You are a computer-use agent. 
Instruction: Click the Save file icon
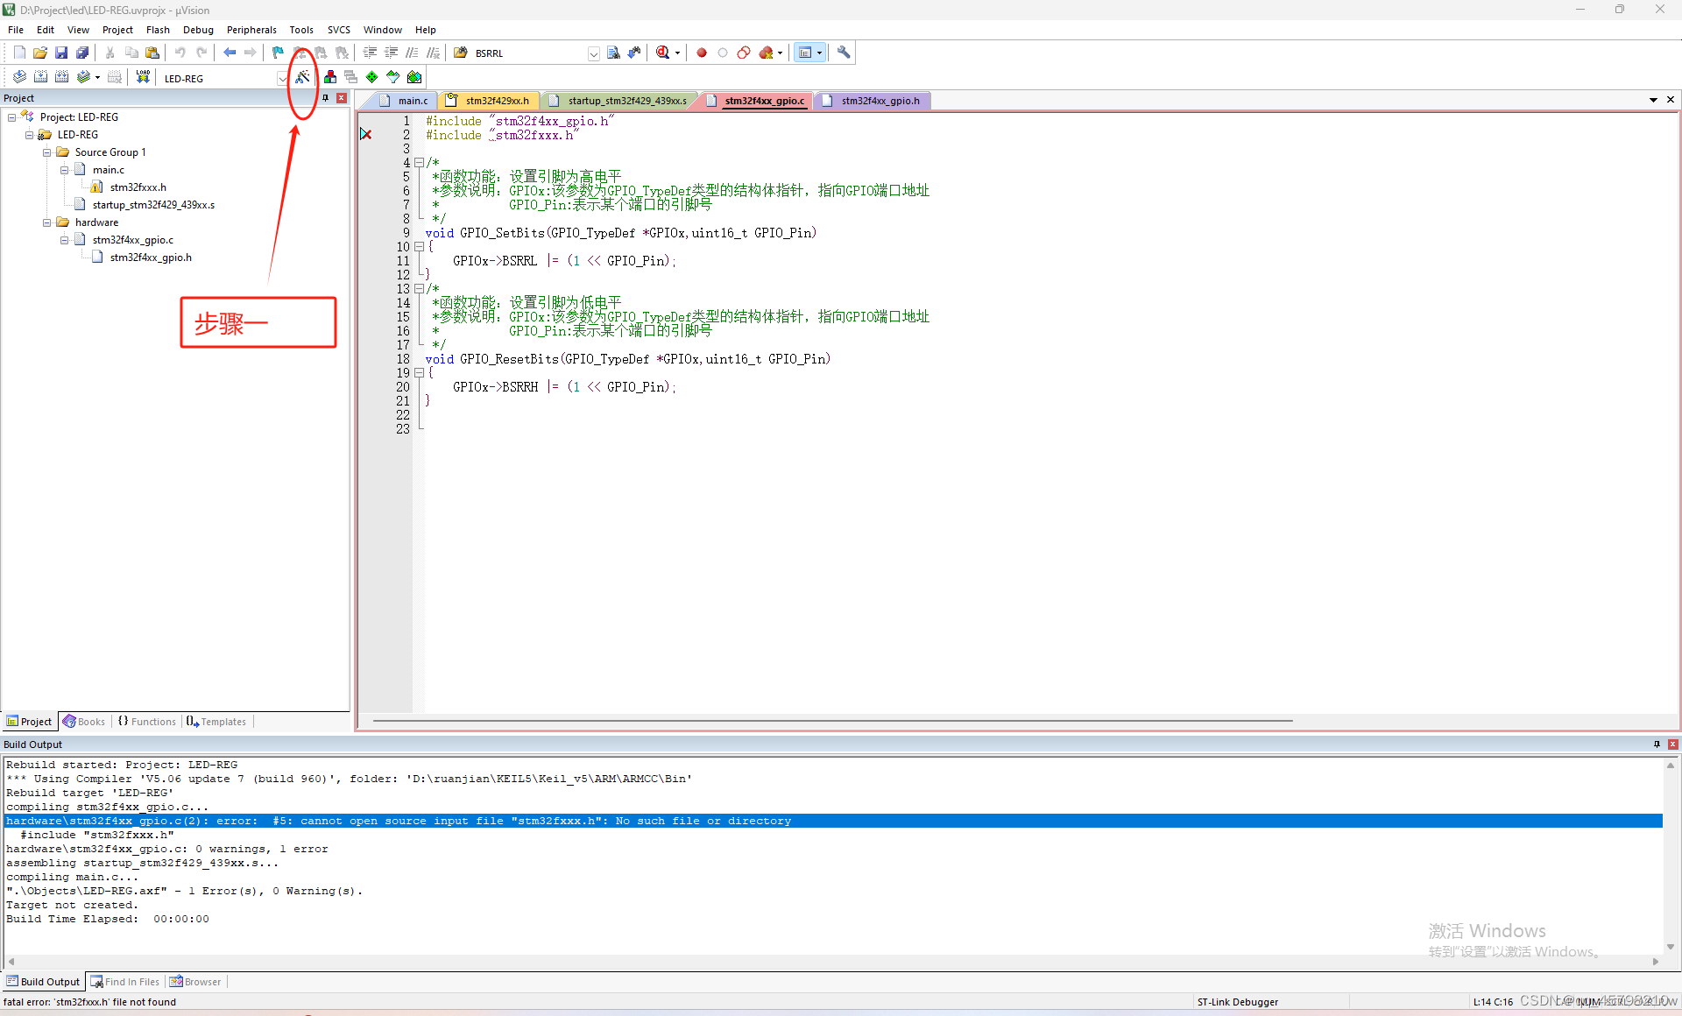pos(61,53)
